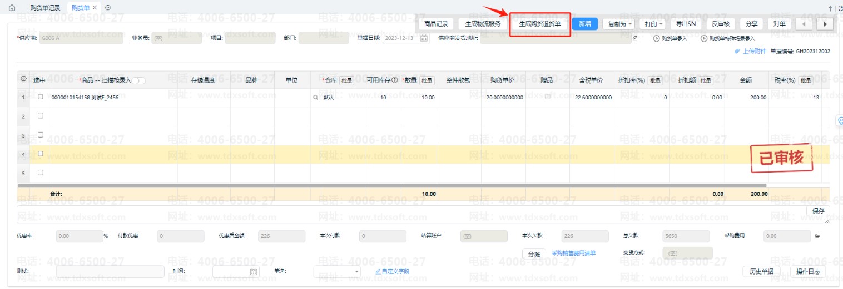Click the edit pencil next to supplier address
The height and width of the screenshot is (289, 843).
(x=635, y=38)
